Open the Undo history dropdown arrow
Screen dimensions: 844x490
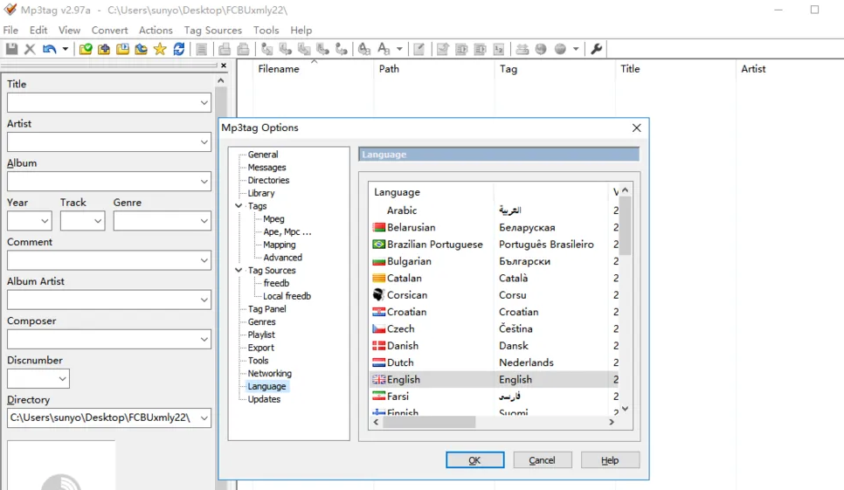pyautogui.click(x=66, y=49)
